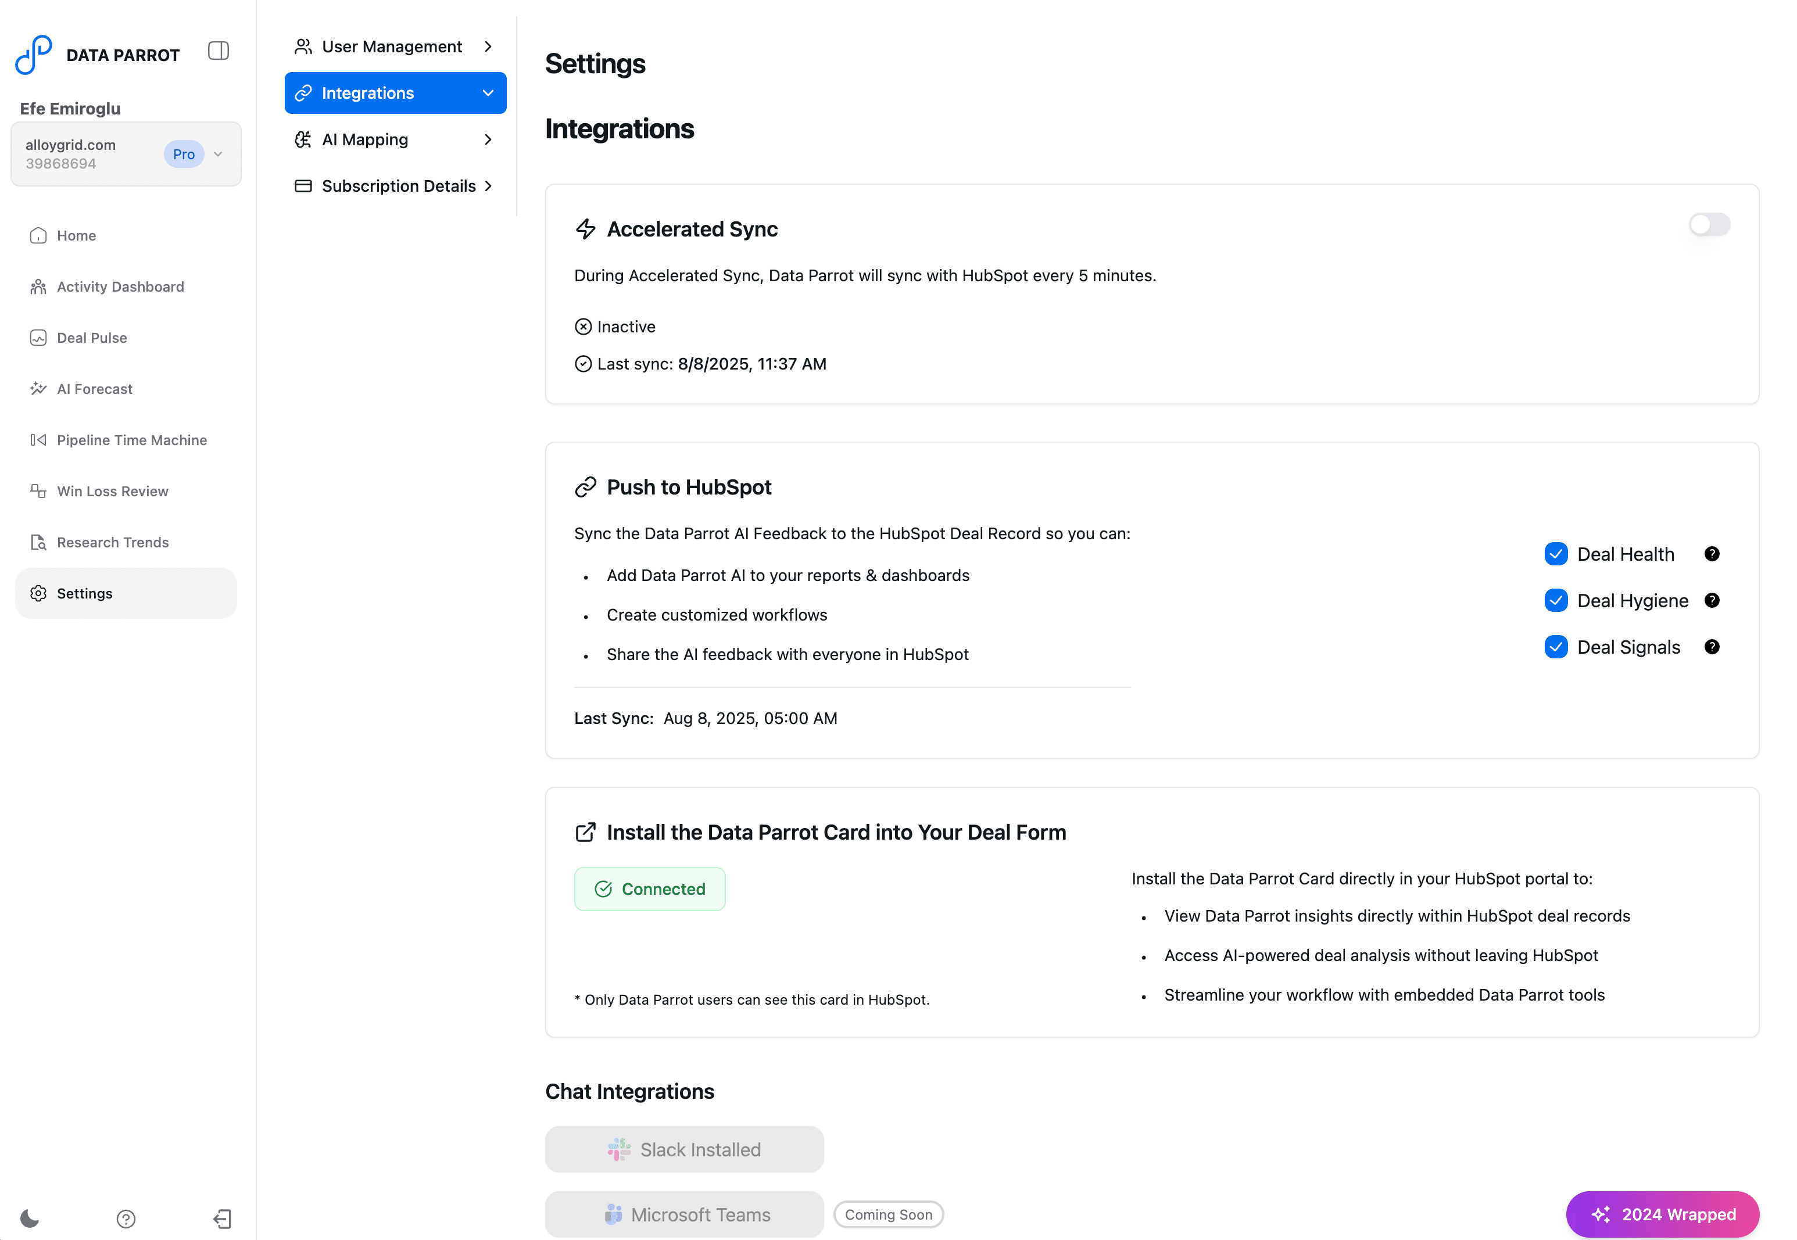Click the AI Forecast sparkle icon

pyautogui.click(x=38, y=389)
